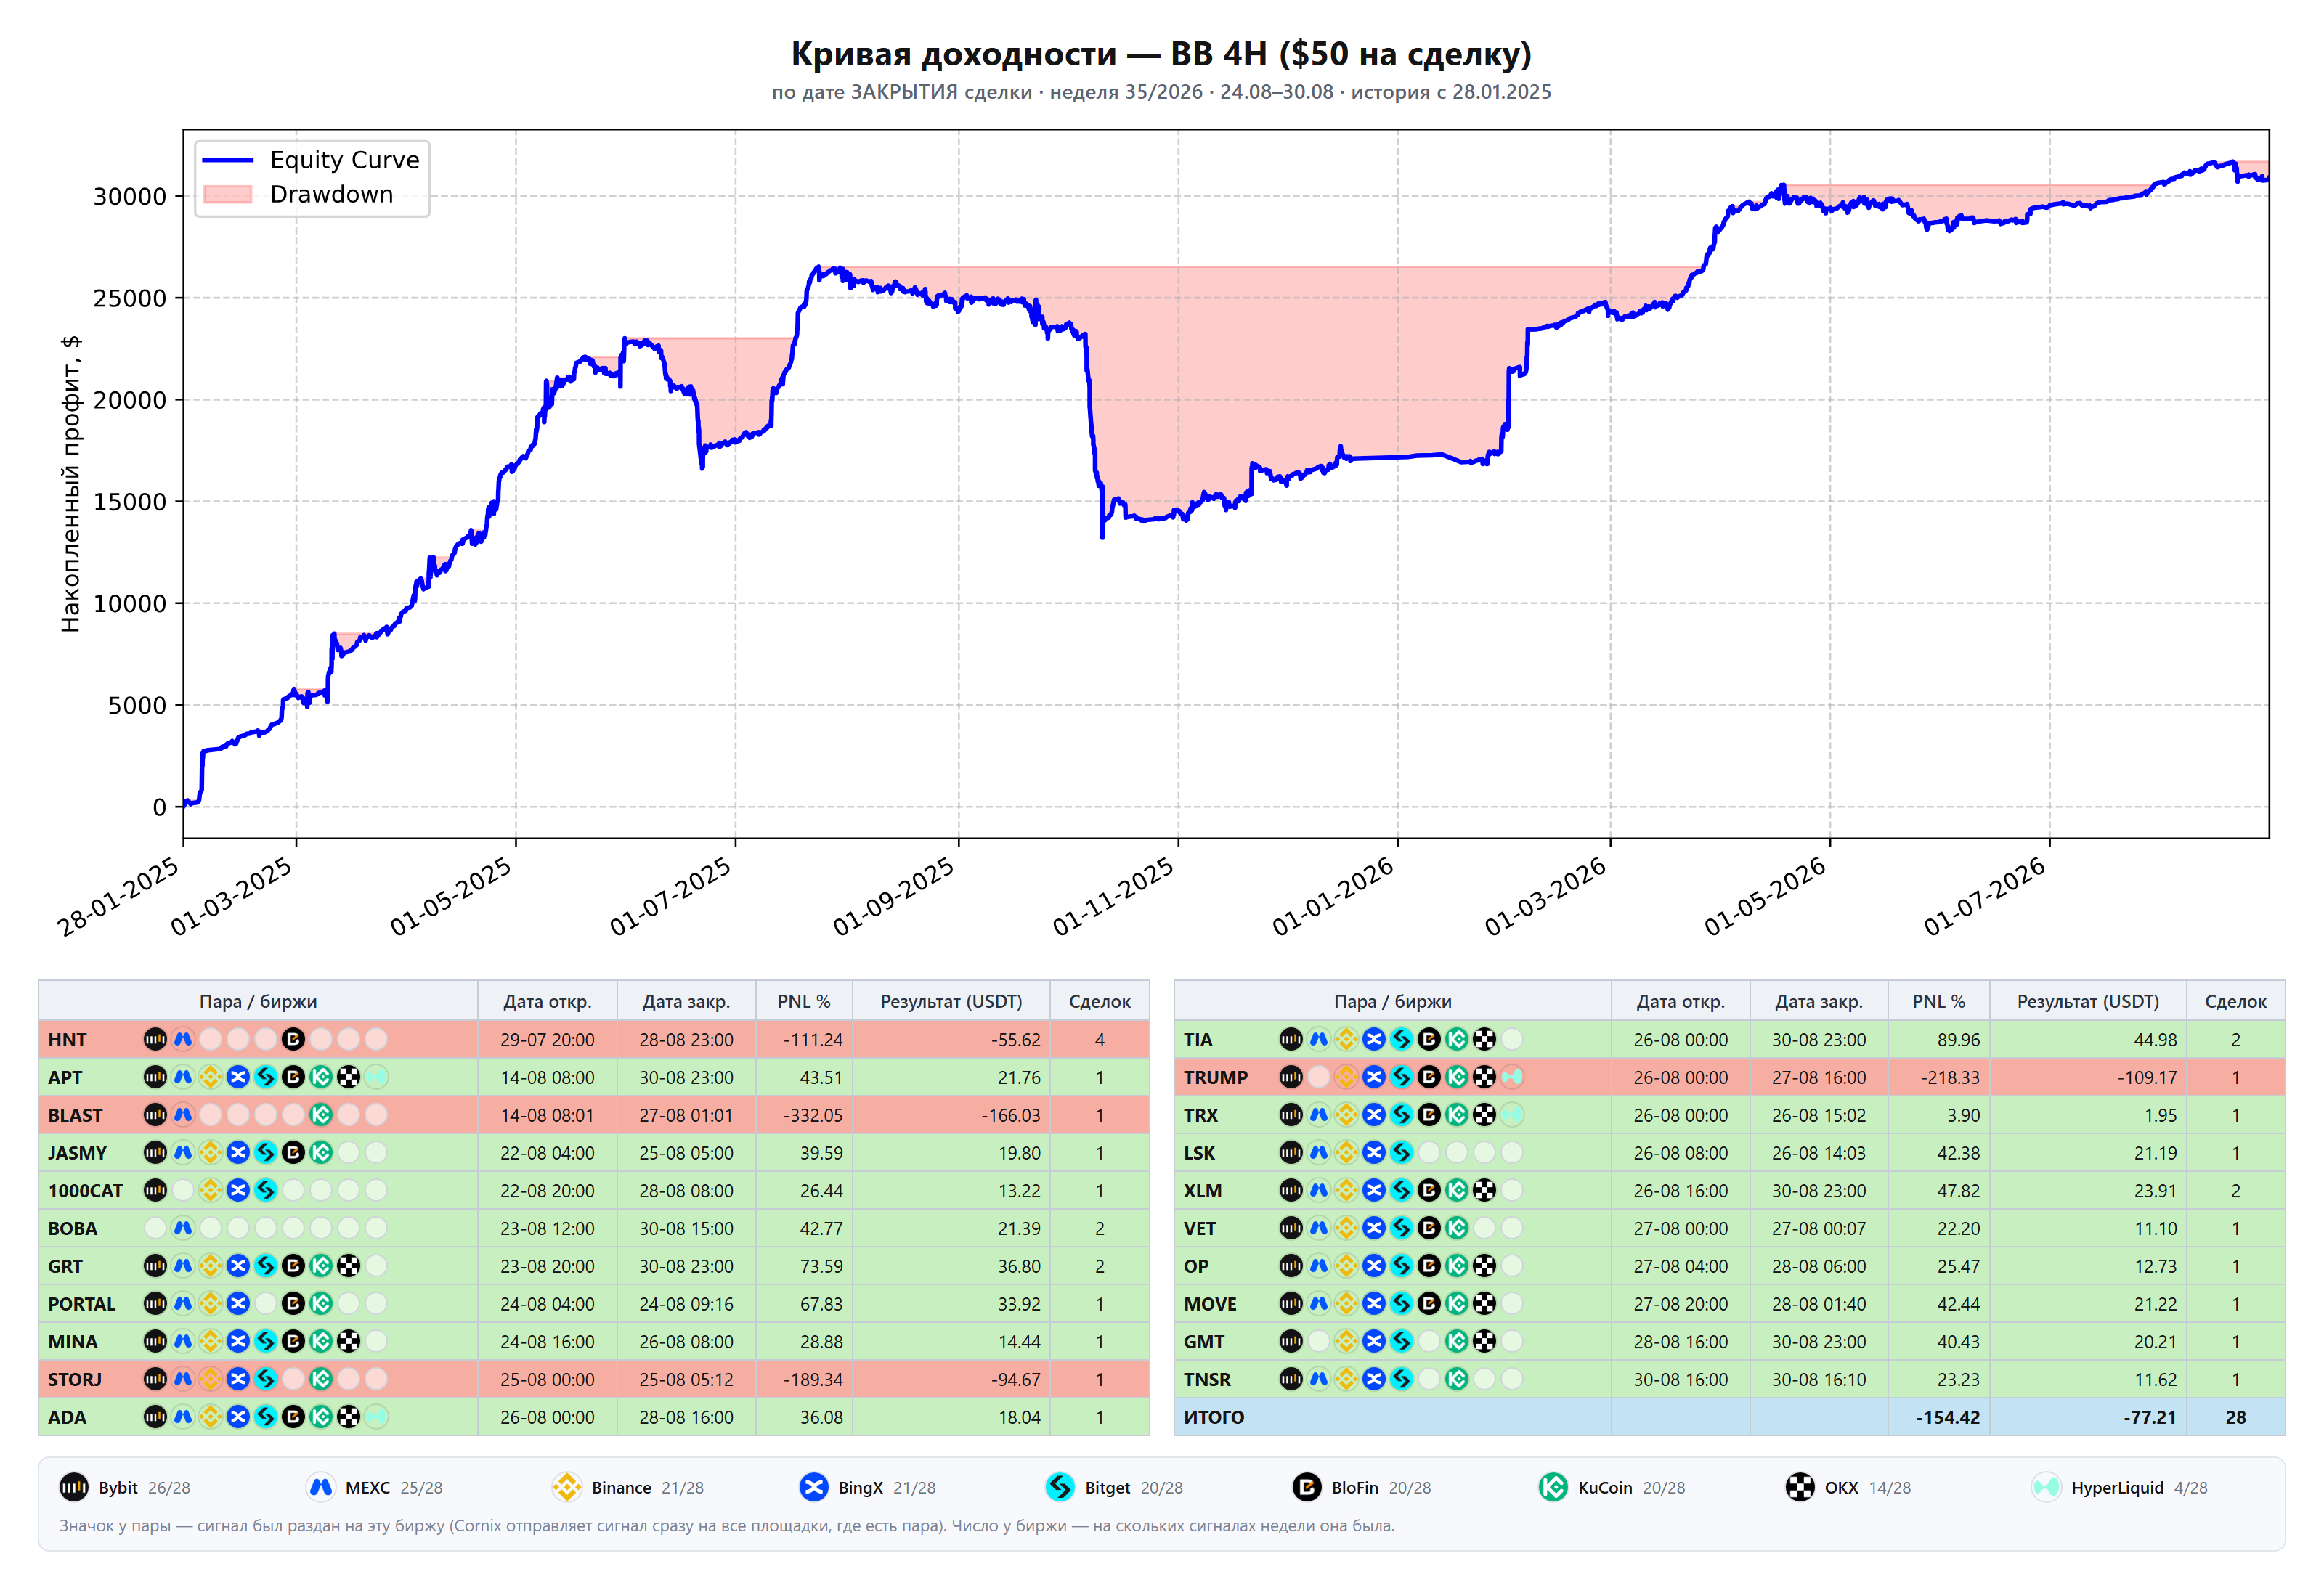
Task: Click the OKX icon in the legend
Action: coord(1800,1487)
